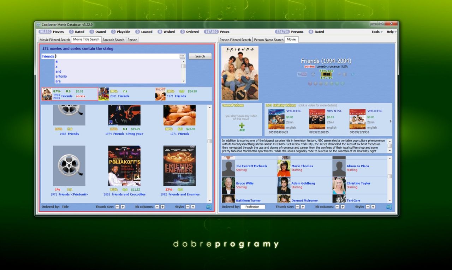Select the film reel placeholder for 1988 Friends
Image resolution: width=452 pixels, height=270 pixels.
click(x=69, y=115)
